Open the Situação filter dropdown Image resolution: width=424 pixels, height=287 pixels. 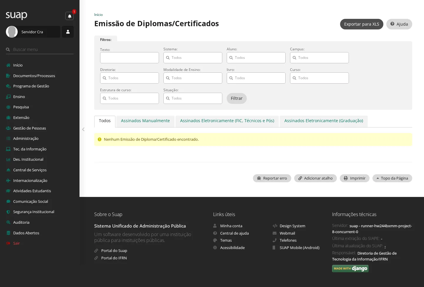point(193,98)
